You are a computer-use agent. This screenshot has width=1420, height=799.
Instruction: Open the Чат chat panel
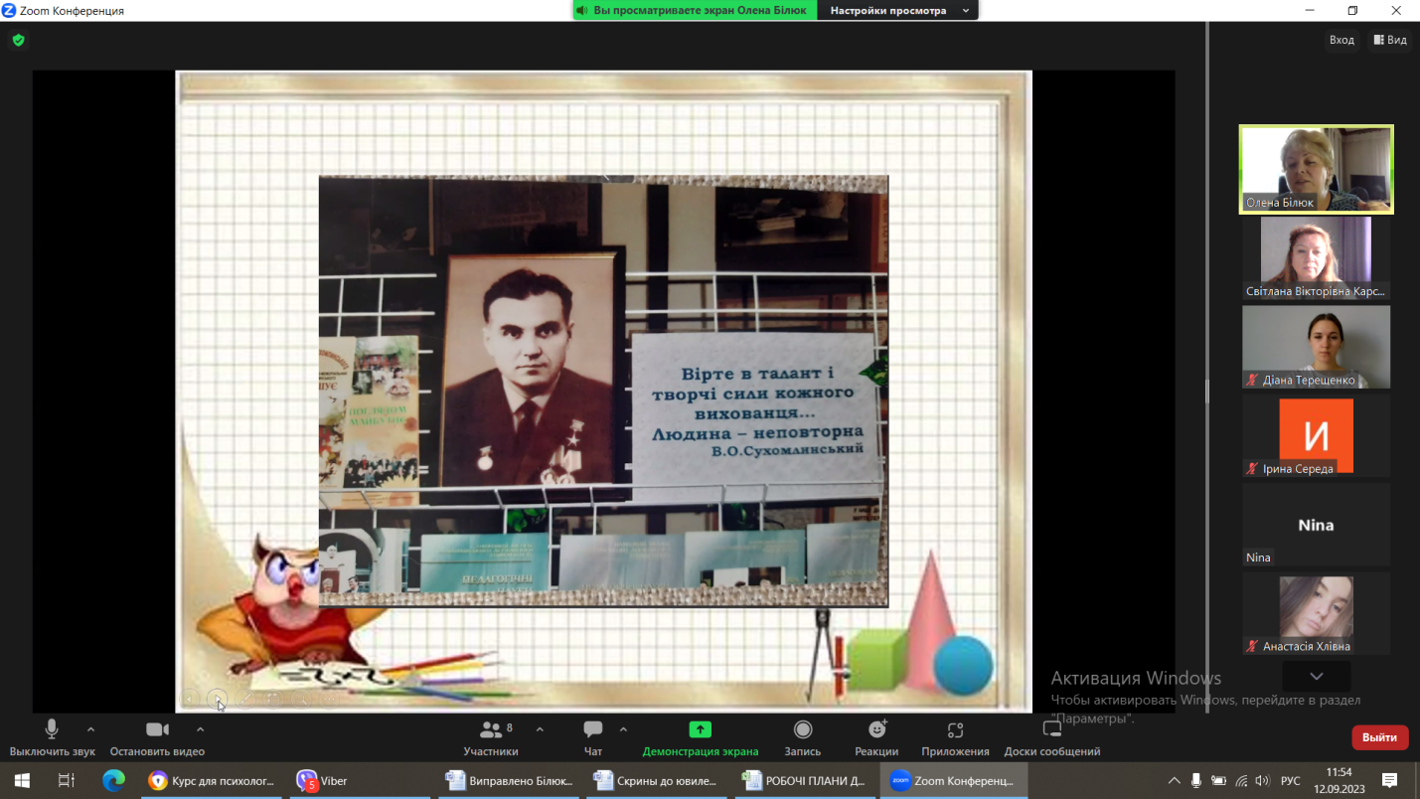pyautogui.click(x=593, y=736)
